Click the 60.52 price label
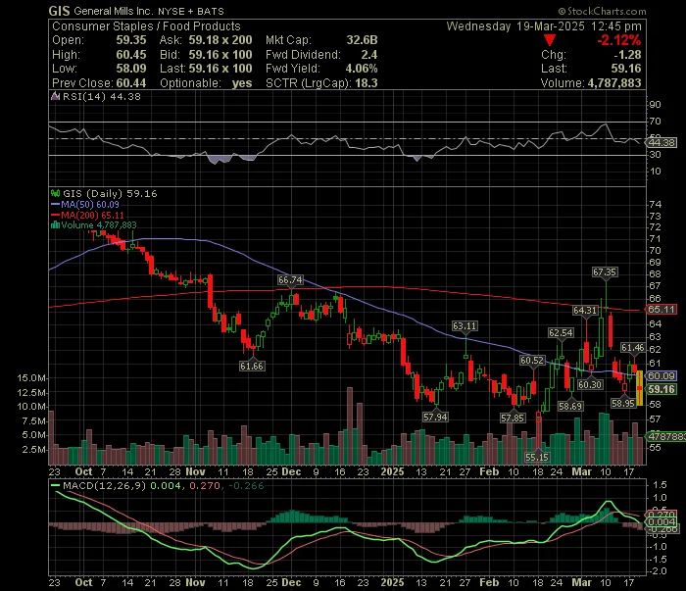 click(532, 361)
